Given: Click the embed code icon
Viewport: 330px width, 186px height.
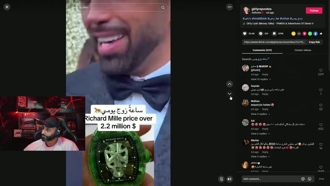Looking at the screenshot, I should click(299, 34).
